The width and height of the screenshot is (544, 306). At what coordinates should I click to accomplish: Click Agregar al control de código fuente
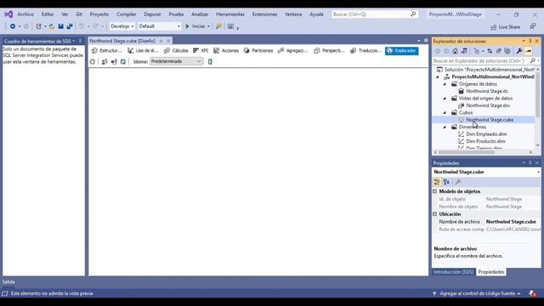tap(478, 293)
